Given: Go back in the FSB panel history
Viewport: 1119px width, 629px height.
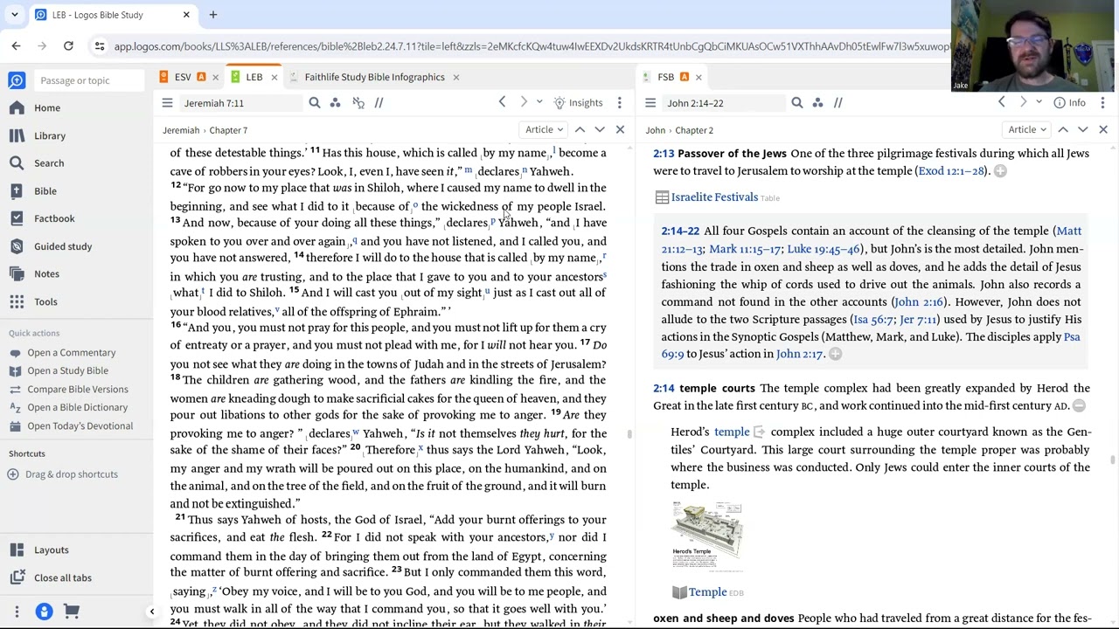Looking at the screenshot, I should click(1002, 103).
